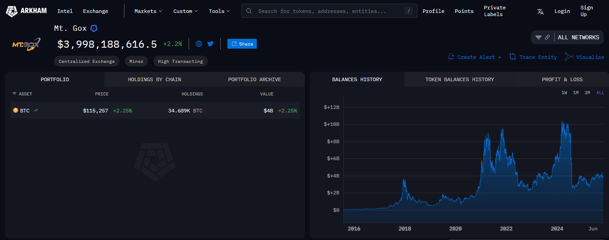Viewport: 609px width, 240px height.
Task: Expand the Tools dropdown menu
Action: 219,11
